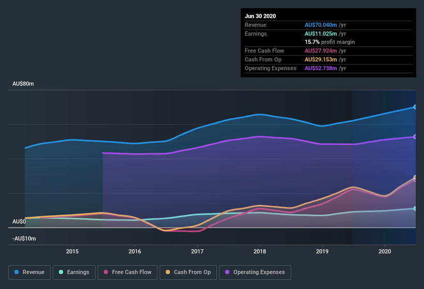Toggle the Revenue series legend button
This screenshot has height=289, width=424.
point(29,272)
